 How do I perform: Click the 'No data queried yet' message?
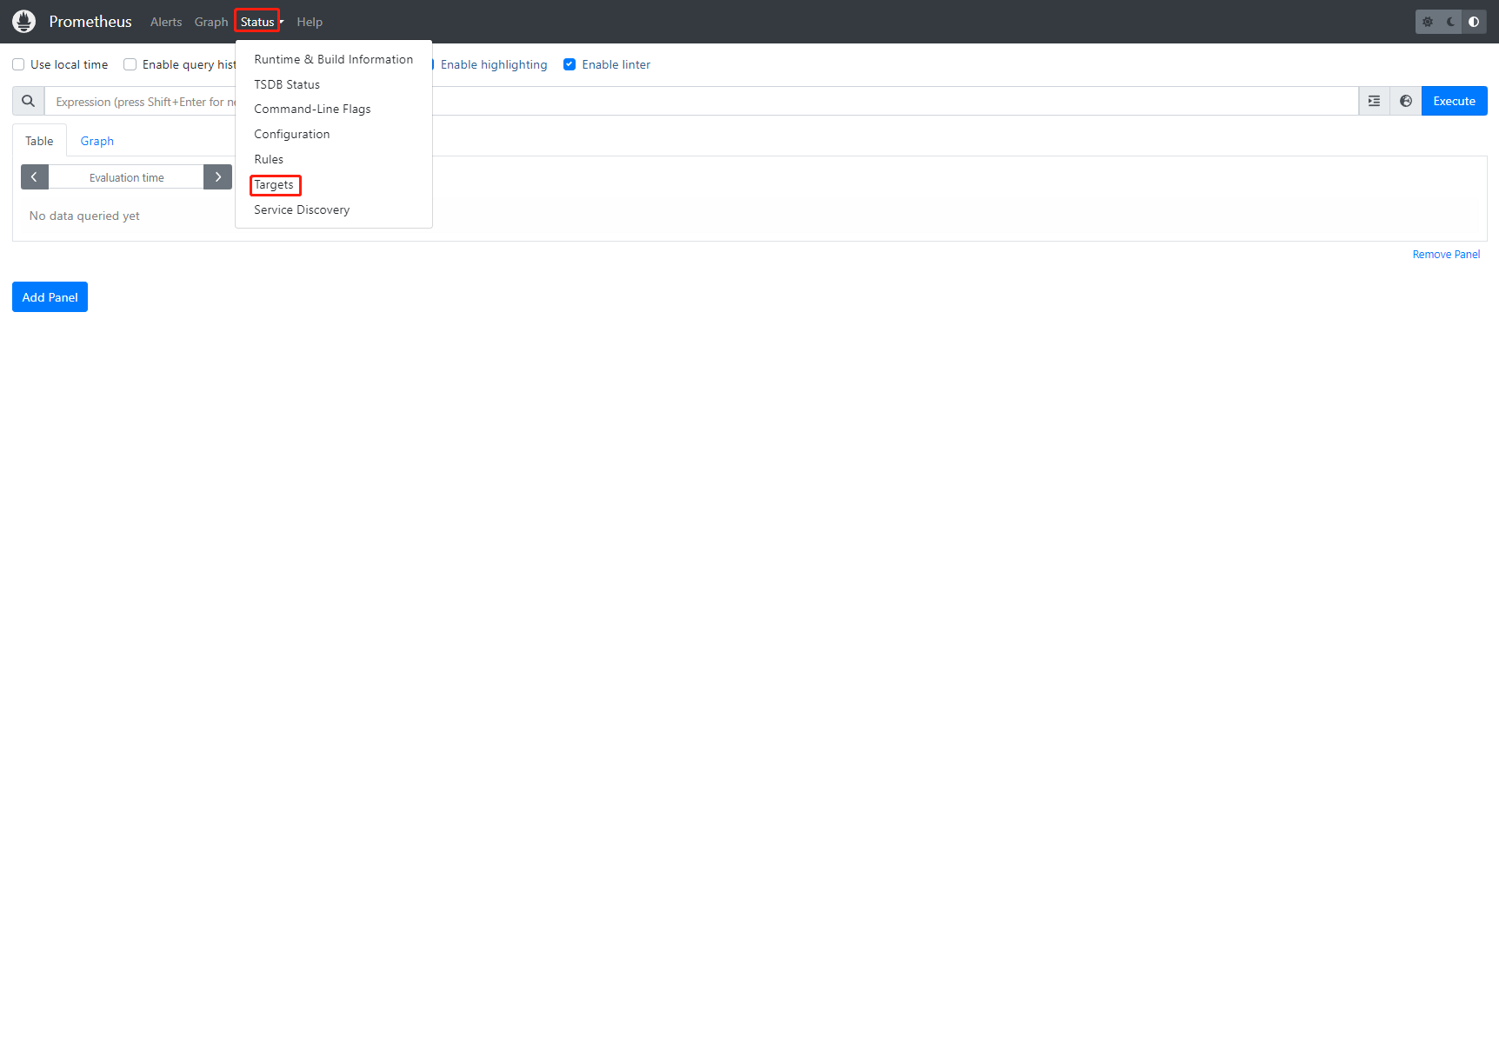(84, 216)
